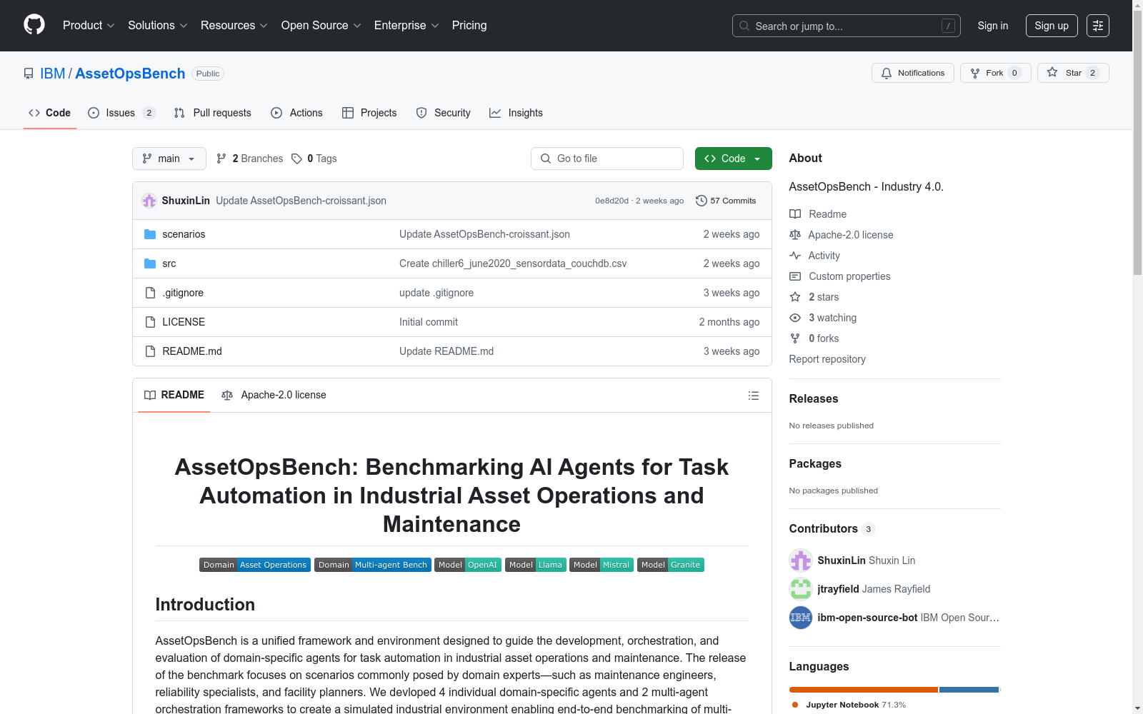The width and height of the screenshot is (1143, 714).
Task: View the 2 stars link
Action: coord(824,297)
